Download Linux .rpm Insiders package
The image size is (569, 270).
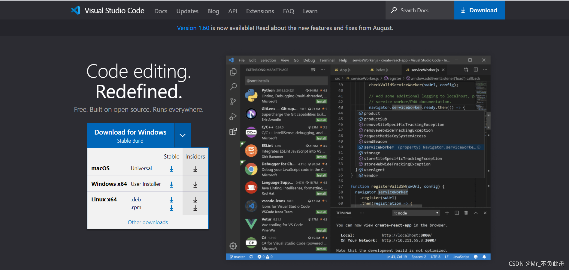click(x=195, y=208)
